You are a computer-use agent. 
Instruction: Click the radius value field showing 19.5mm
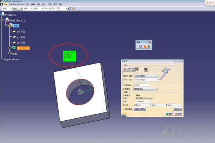(143, 101)
